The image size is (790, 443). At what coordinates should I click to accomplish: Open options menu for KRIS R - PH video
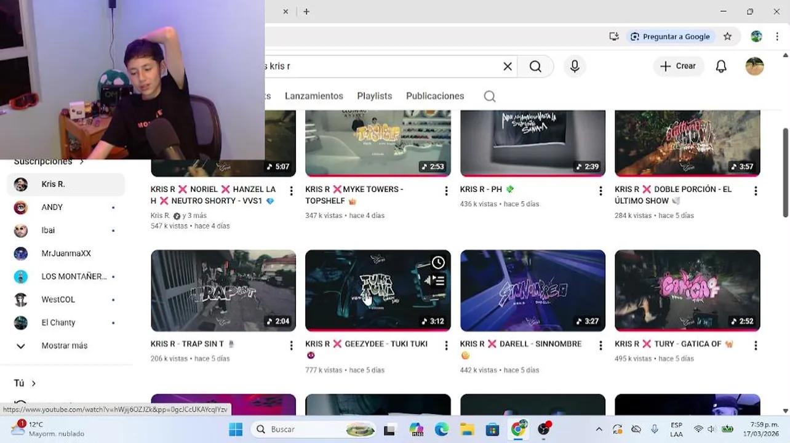pyautogui.click(x=600, y=191)
